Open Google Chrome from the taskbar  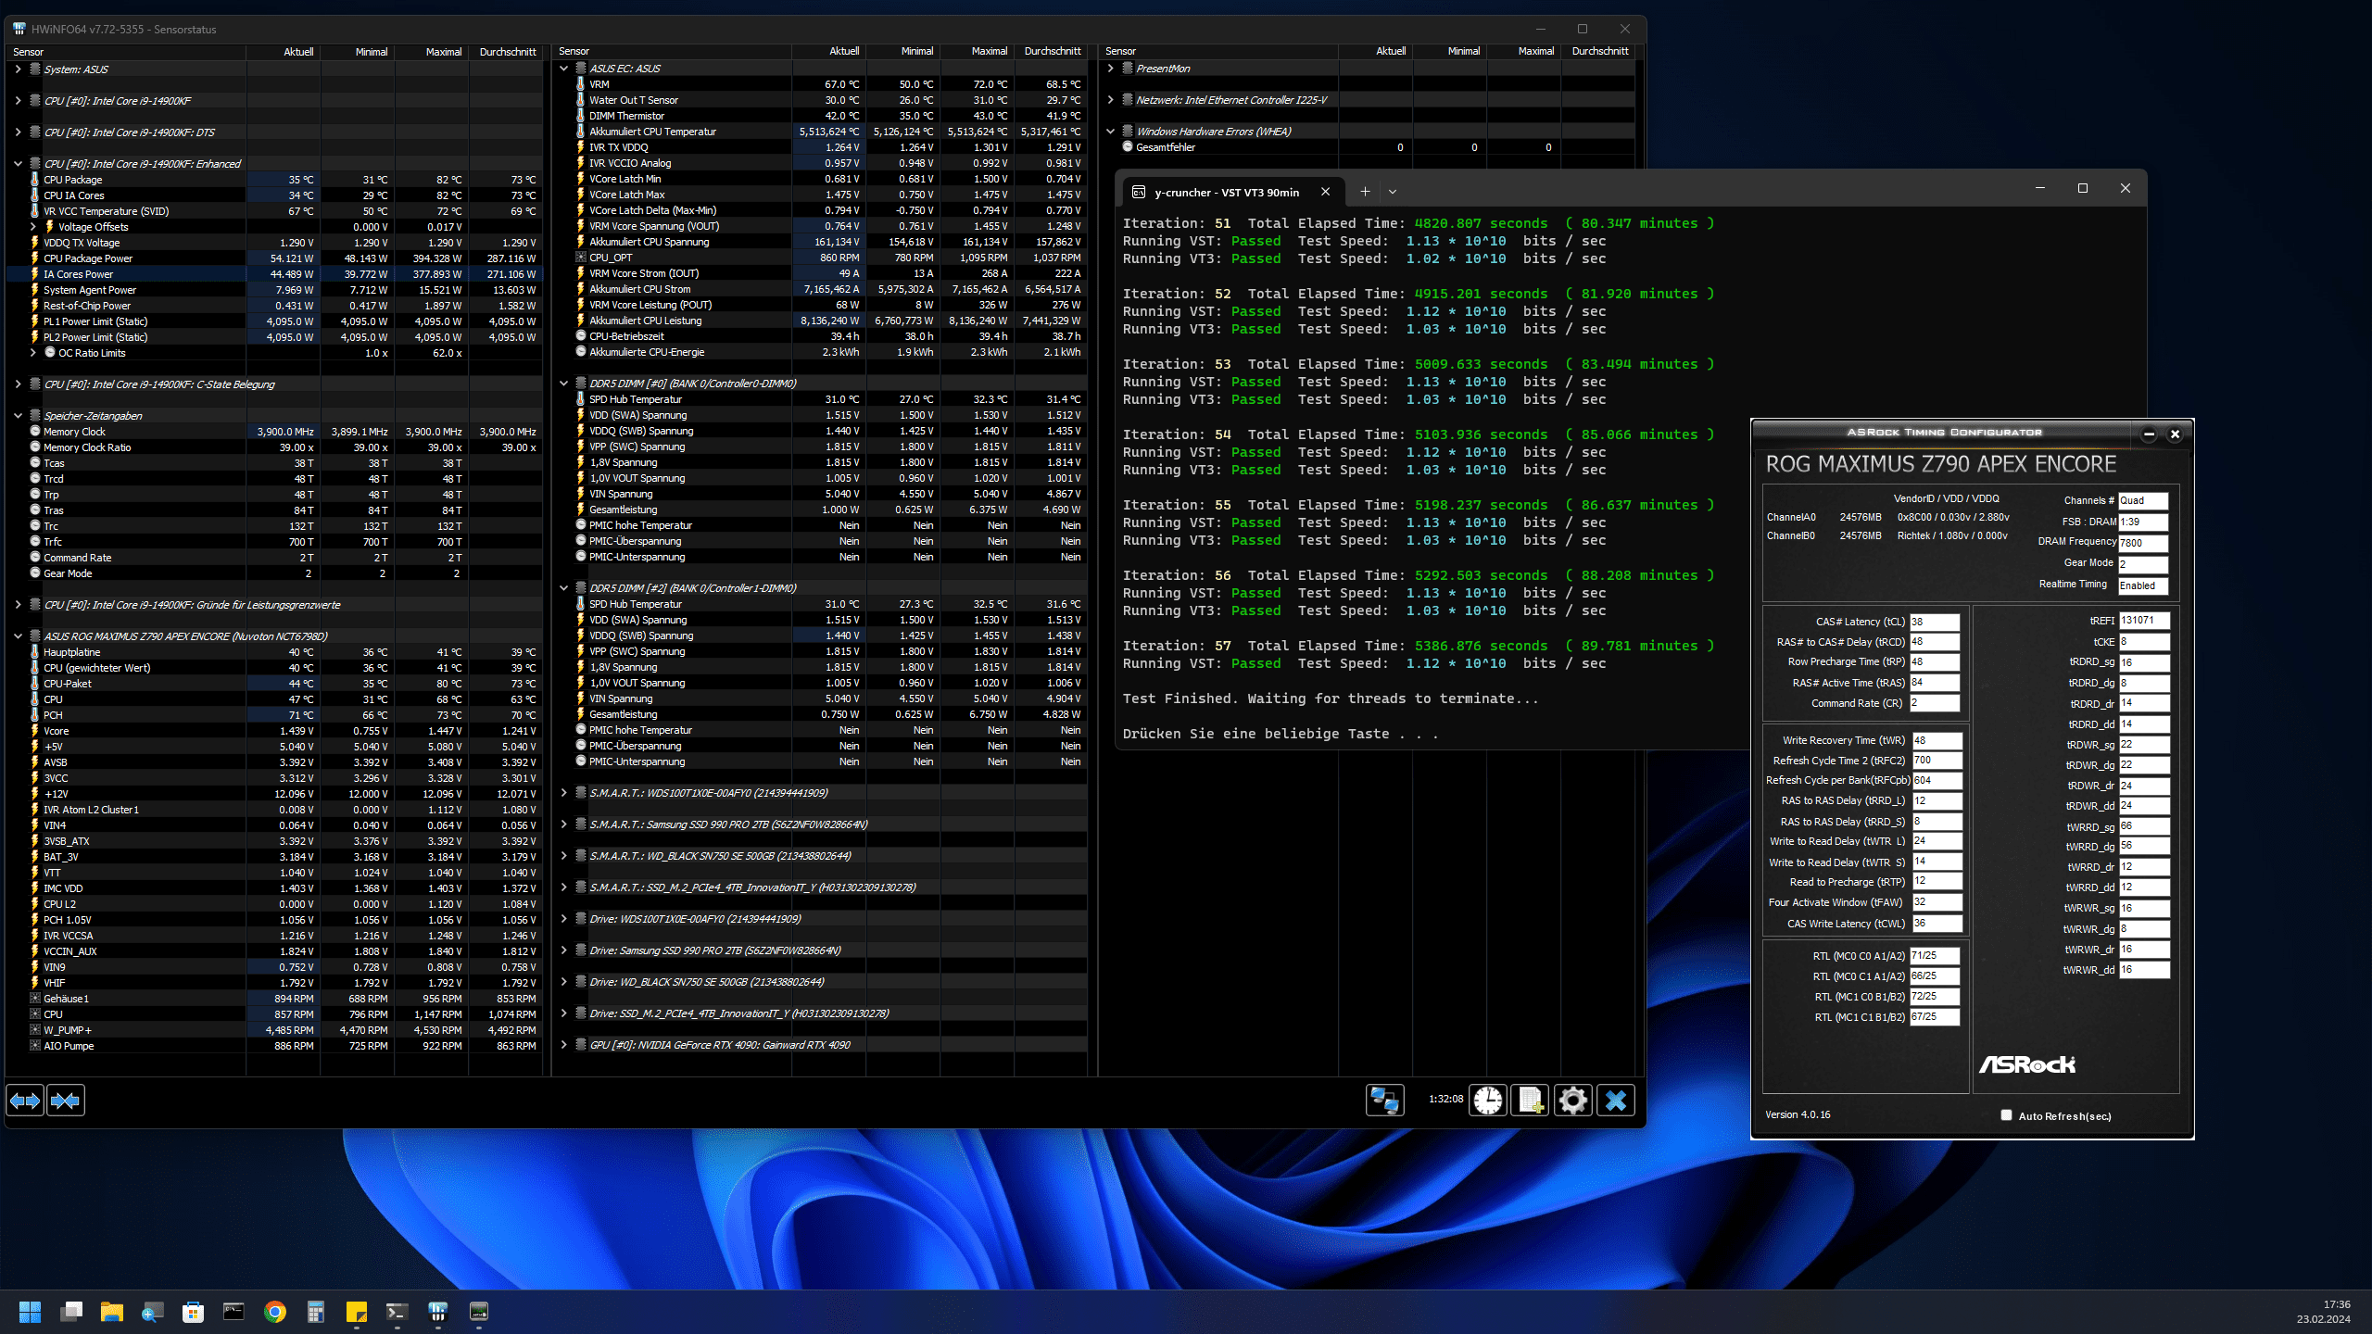coord(274,1312)
